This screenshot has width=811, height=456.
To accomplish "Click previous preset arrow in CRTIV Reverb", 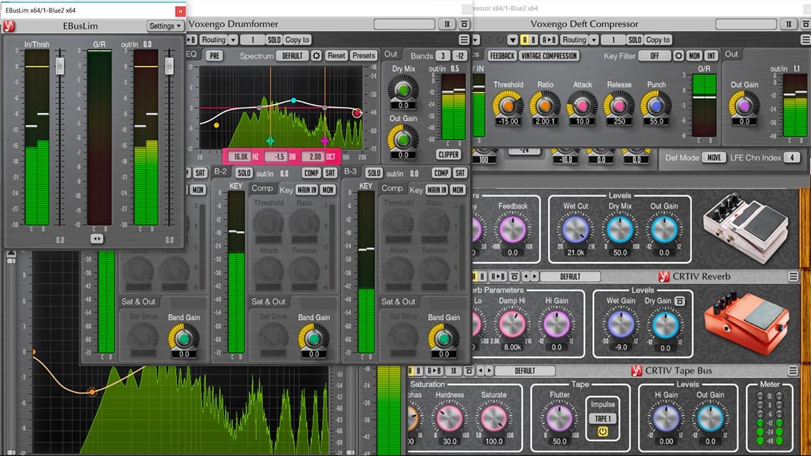I will pos(526,276).
